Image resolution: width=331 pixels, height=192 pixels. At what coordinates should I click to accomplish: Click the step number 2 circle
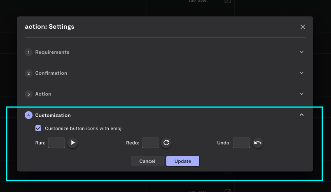28,73
